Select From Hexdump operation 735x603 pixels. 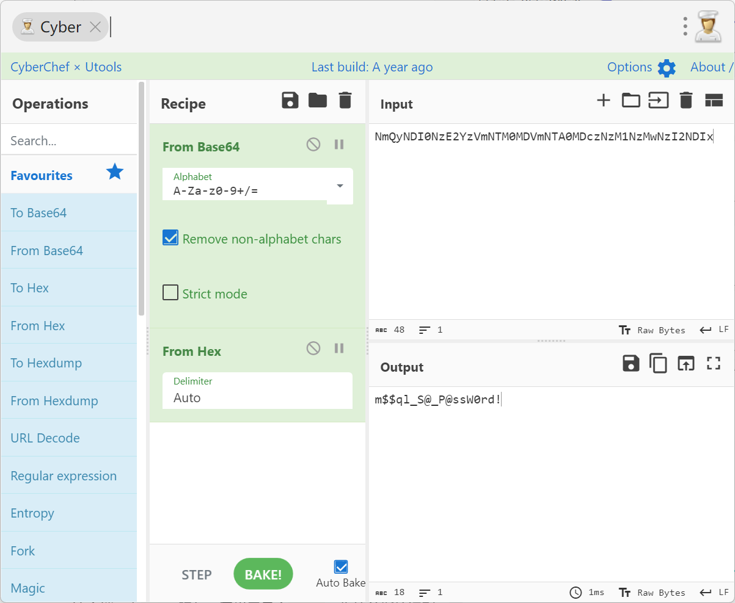pyautogui.click(x=69, y=400)
